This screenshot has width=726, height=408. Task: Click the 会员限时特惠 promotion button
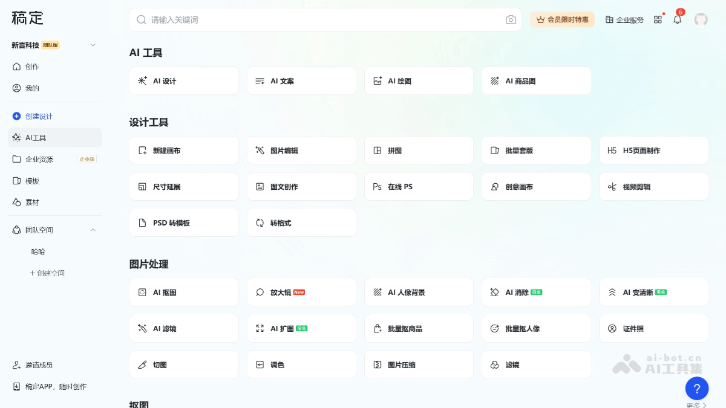(562, 19)
